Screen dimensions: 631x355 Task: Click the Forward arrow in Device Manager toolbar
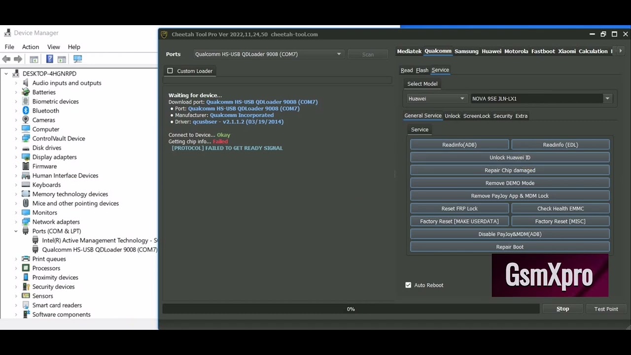[18, 59]
